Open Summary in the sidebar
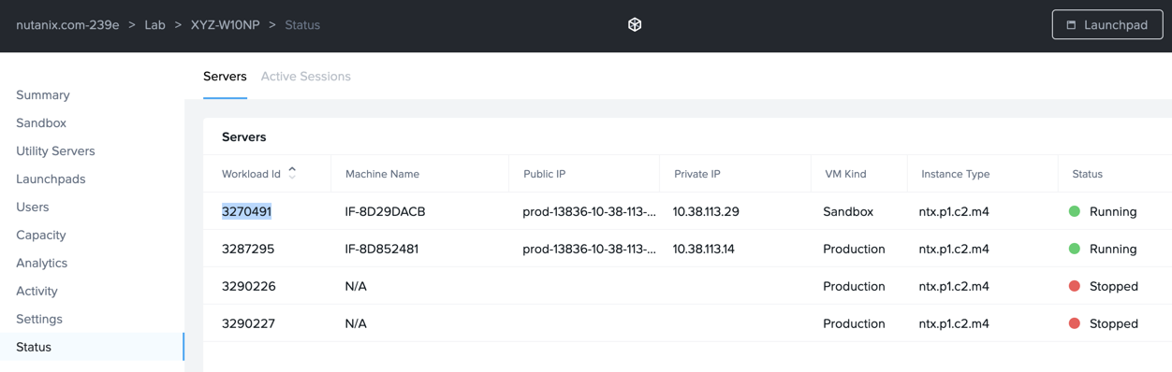Screen dimensions: 1172x372 click(43, 94)
